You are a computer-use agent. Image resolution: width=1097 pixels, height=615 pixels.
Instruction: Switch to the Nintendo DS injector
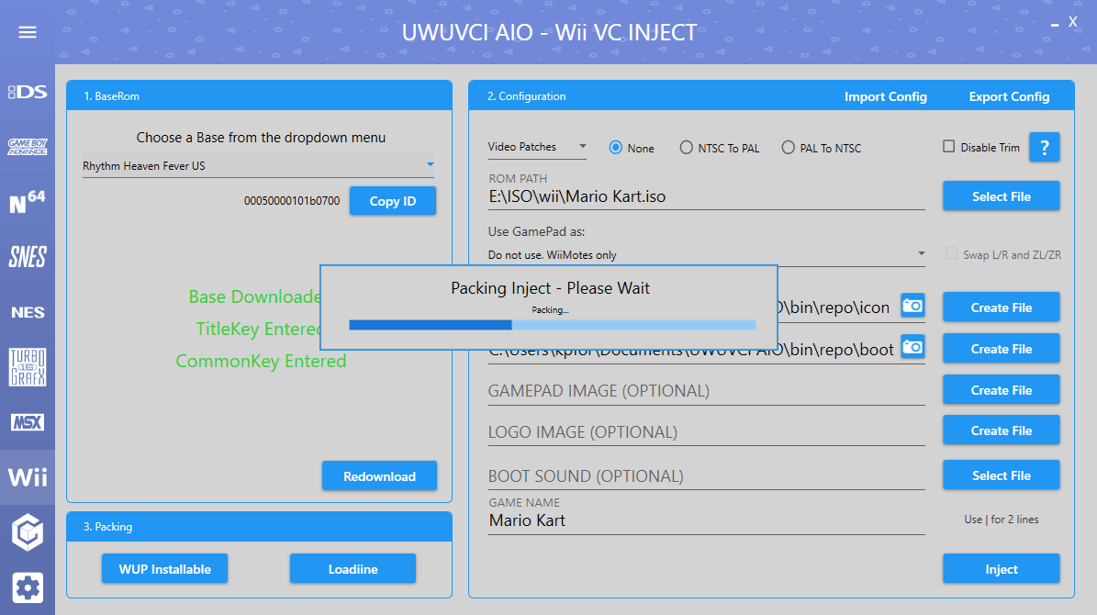pos(28,92)
